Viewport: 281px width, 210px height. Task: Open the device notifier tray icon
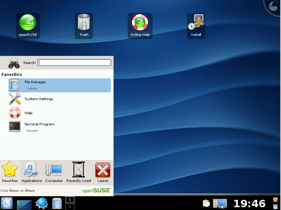[220, 203]
